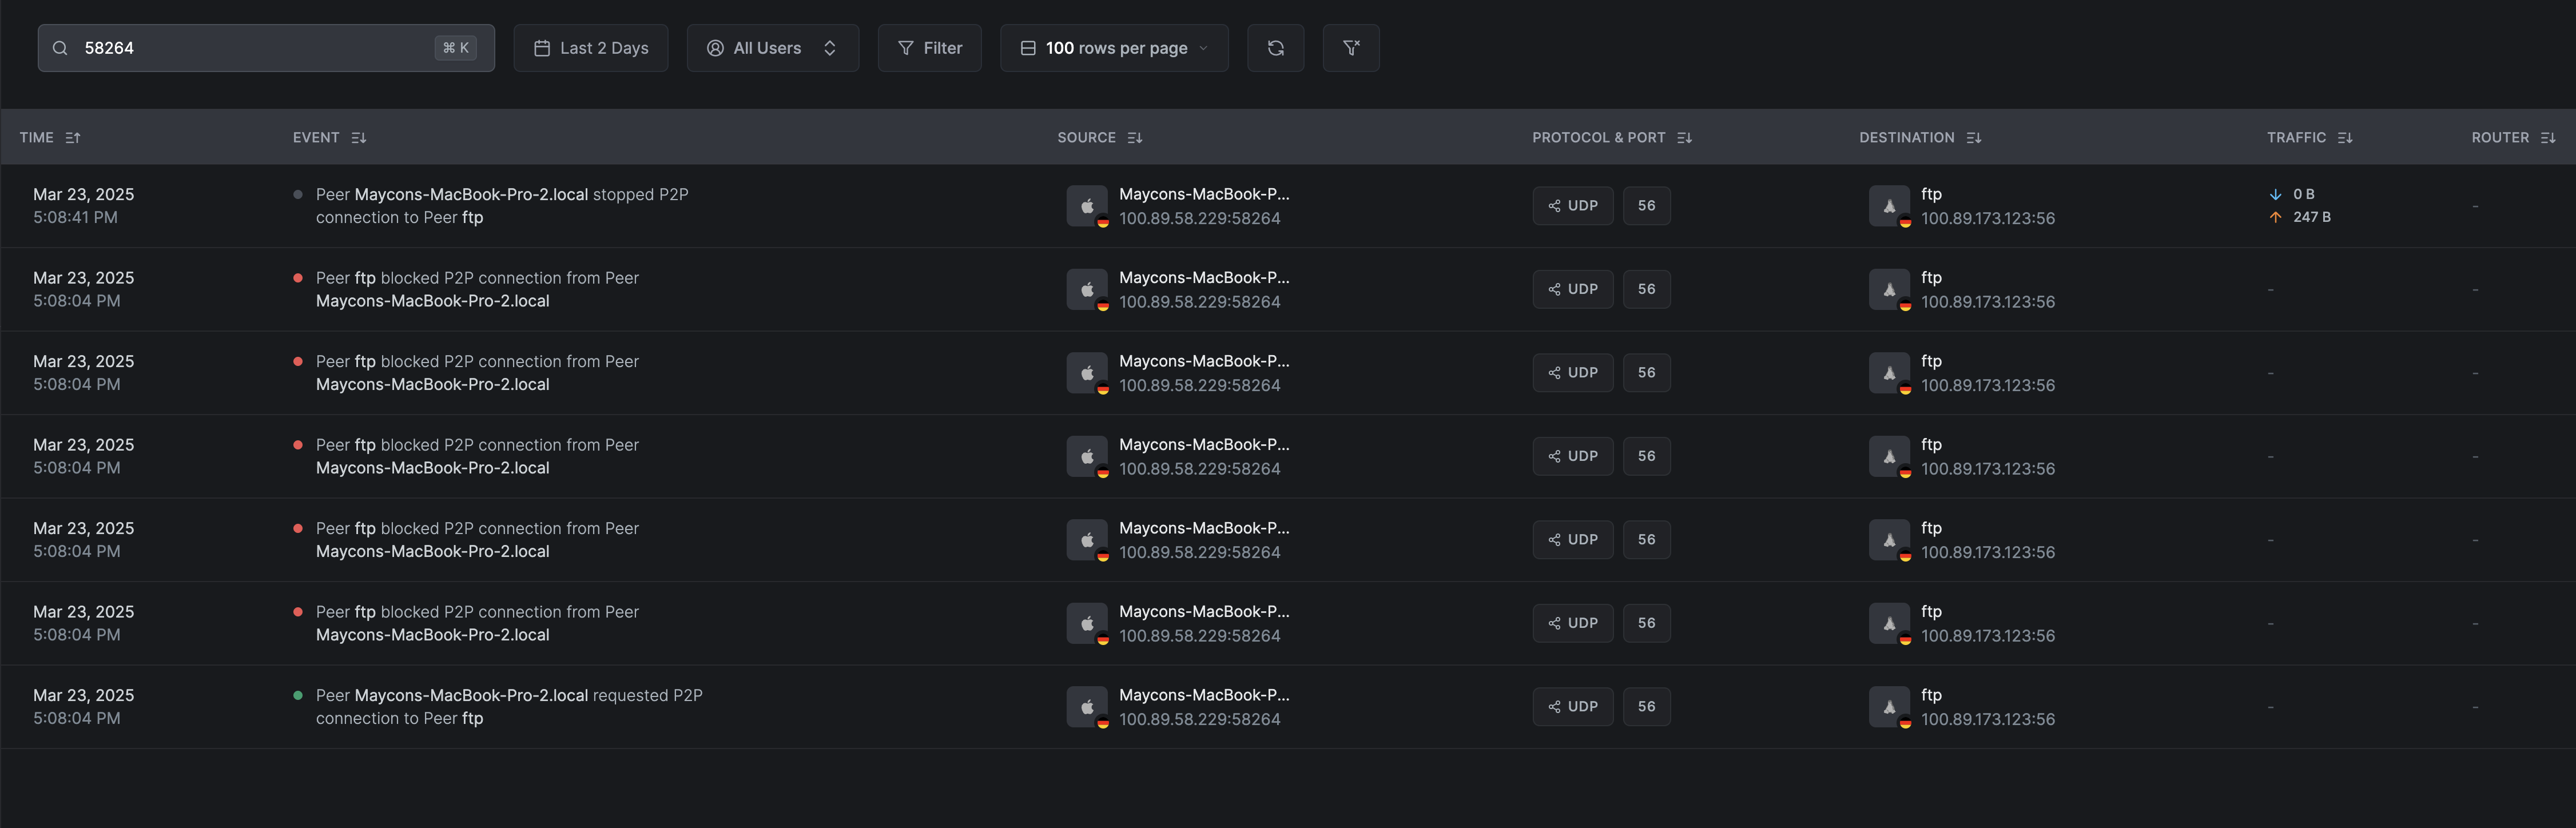
Task: Click the magnifying glass search icon
Action: pyautogui.click(x=60, y=47)
